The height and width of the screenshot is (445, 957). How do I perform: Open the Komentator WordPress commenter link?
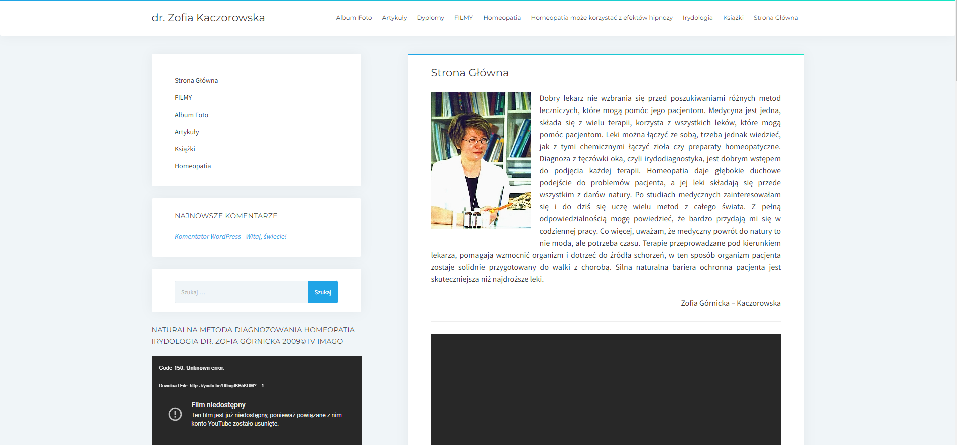(x=208, y=237)
